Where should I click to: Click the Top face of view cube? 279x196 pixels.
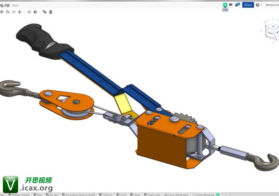pos(273,26)
